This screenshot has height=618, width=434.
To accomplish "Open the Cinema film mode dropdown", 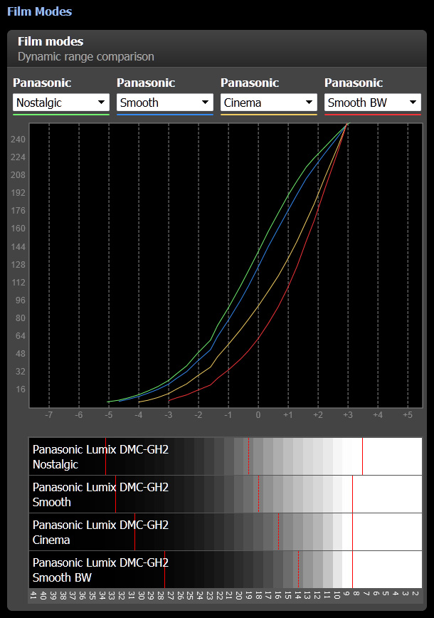I will pos(269,103).
